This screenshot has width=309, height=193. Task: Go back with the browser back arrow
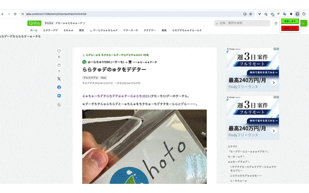coord(2,14)
